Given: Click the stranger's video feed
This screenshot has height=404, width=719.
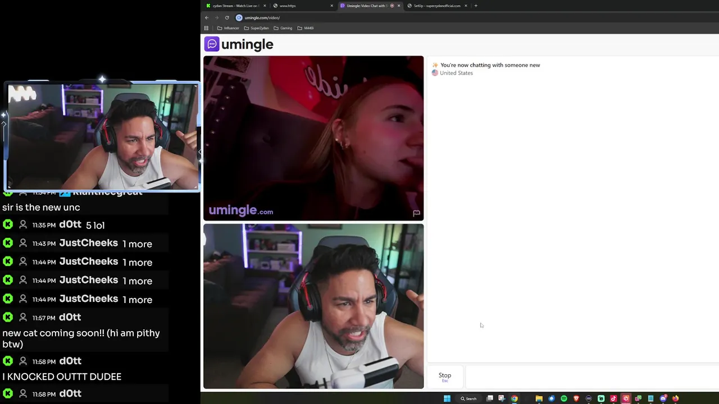Looking at the screenshot, I should (313, 138).
